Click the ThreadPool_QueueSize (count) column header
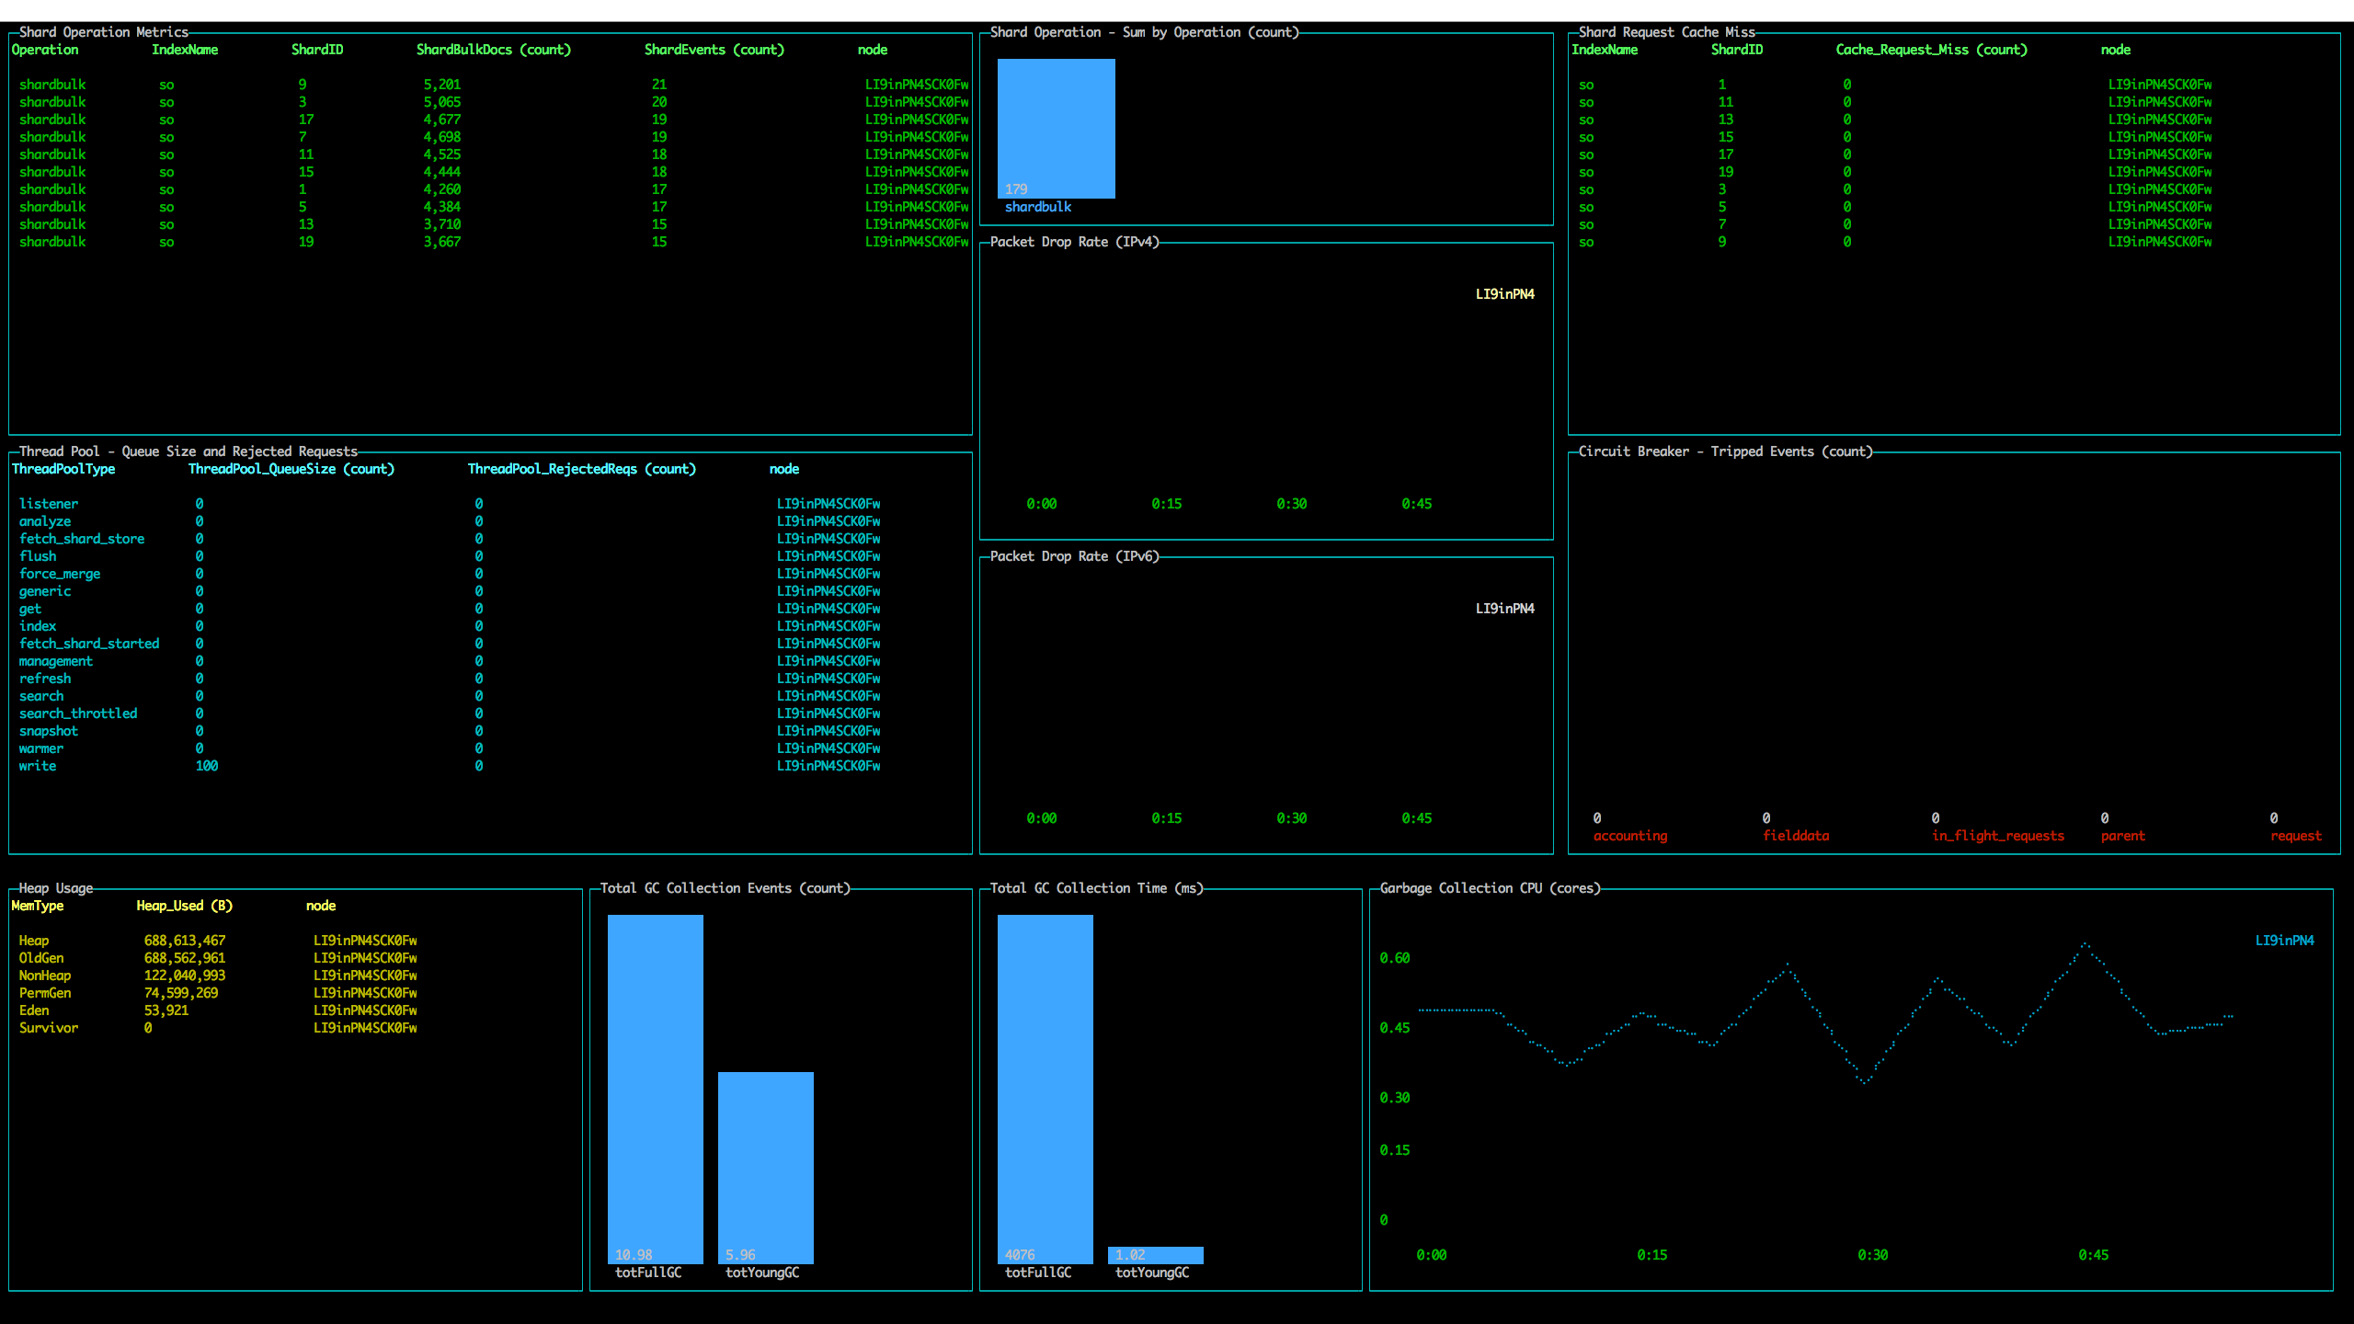This screenshot has width=2354, height=1324. click(291, 469)
